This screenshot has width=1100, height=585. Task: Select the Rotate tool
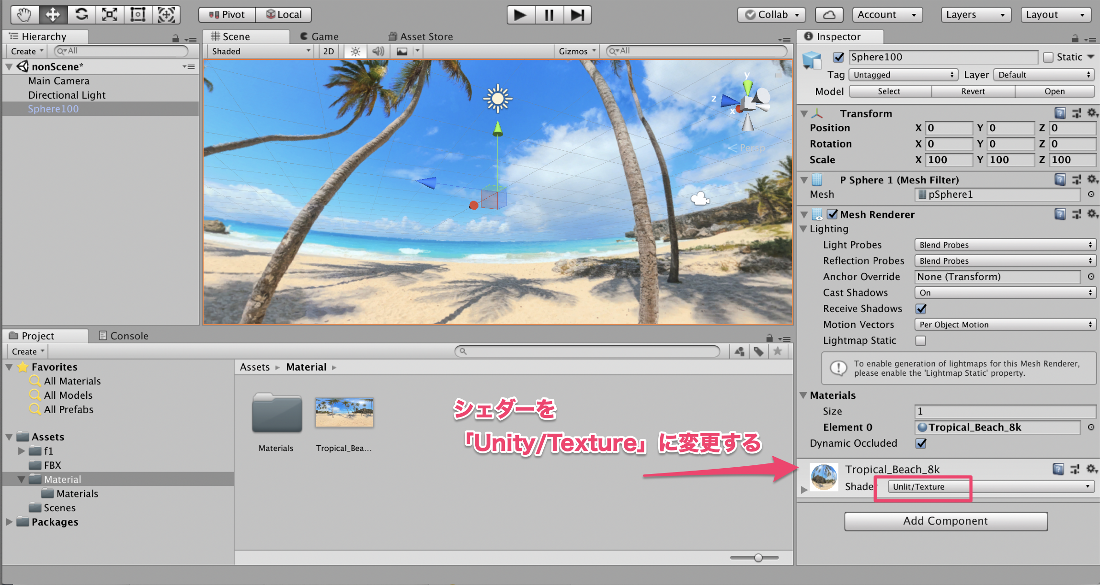click(x=81, y=14)
